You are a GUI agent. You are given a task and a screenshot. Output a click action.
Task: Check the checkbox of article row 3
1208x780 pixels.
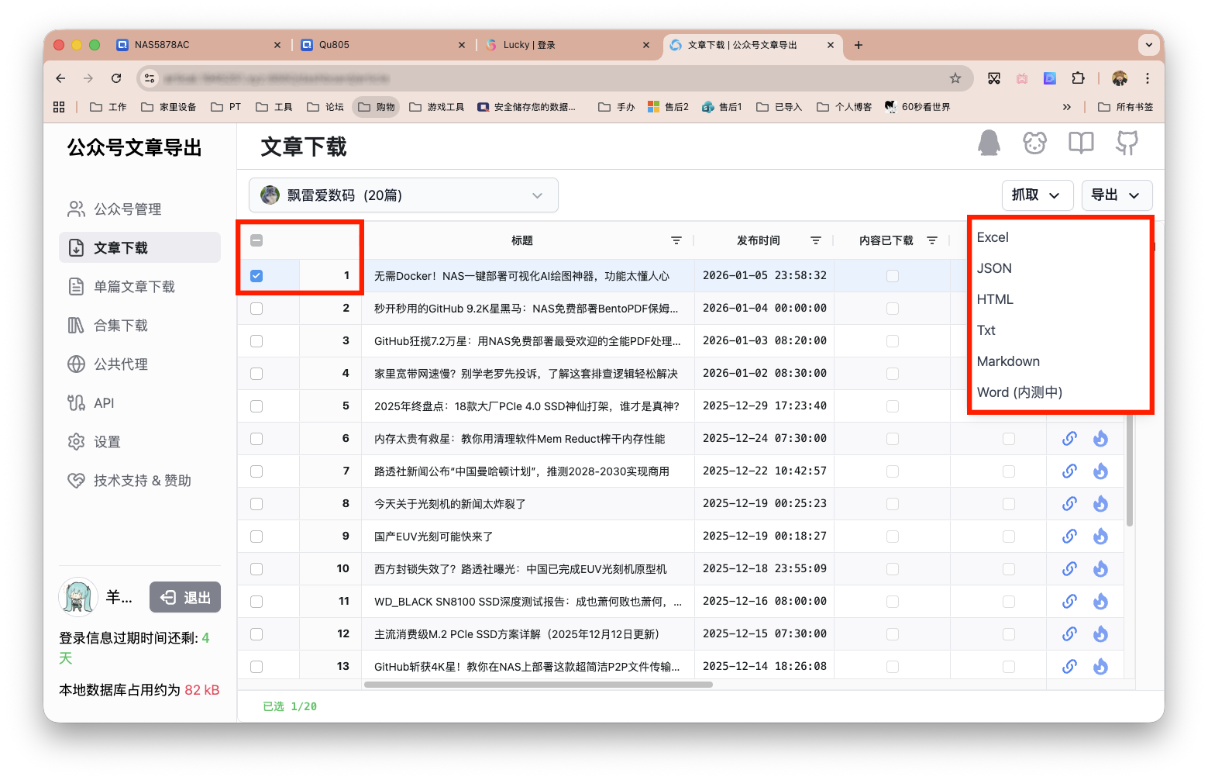pyautogui.click(x=256, y=340)
